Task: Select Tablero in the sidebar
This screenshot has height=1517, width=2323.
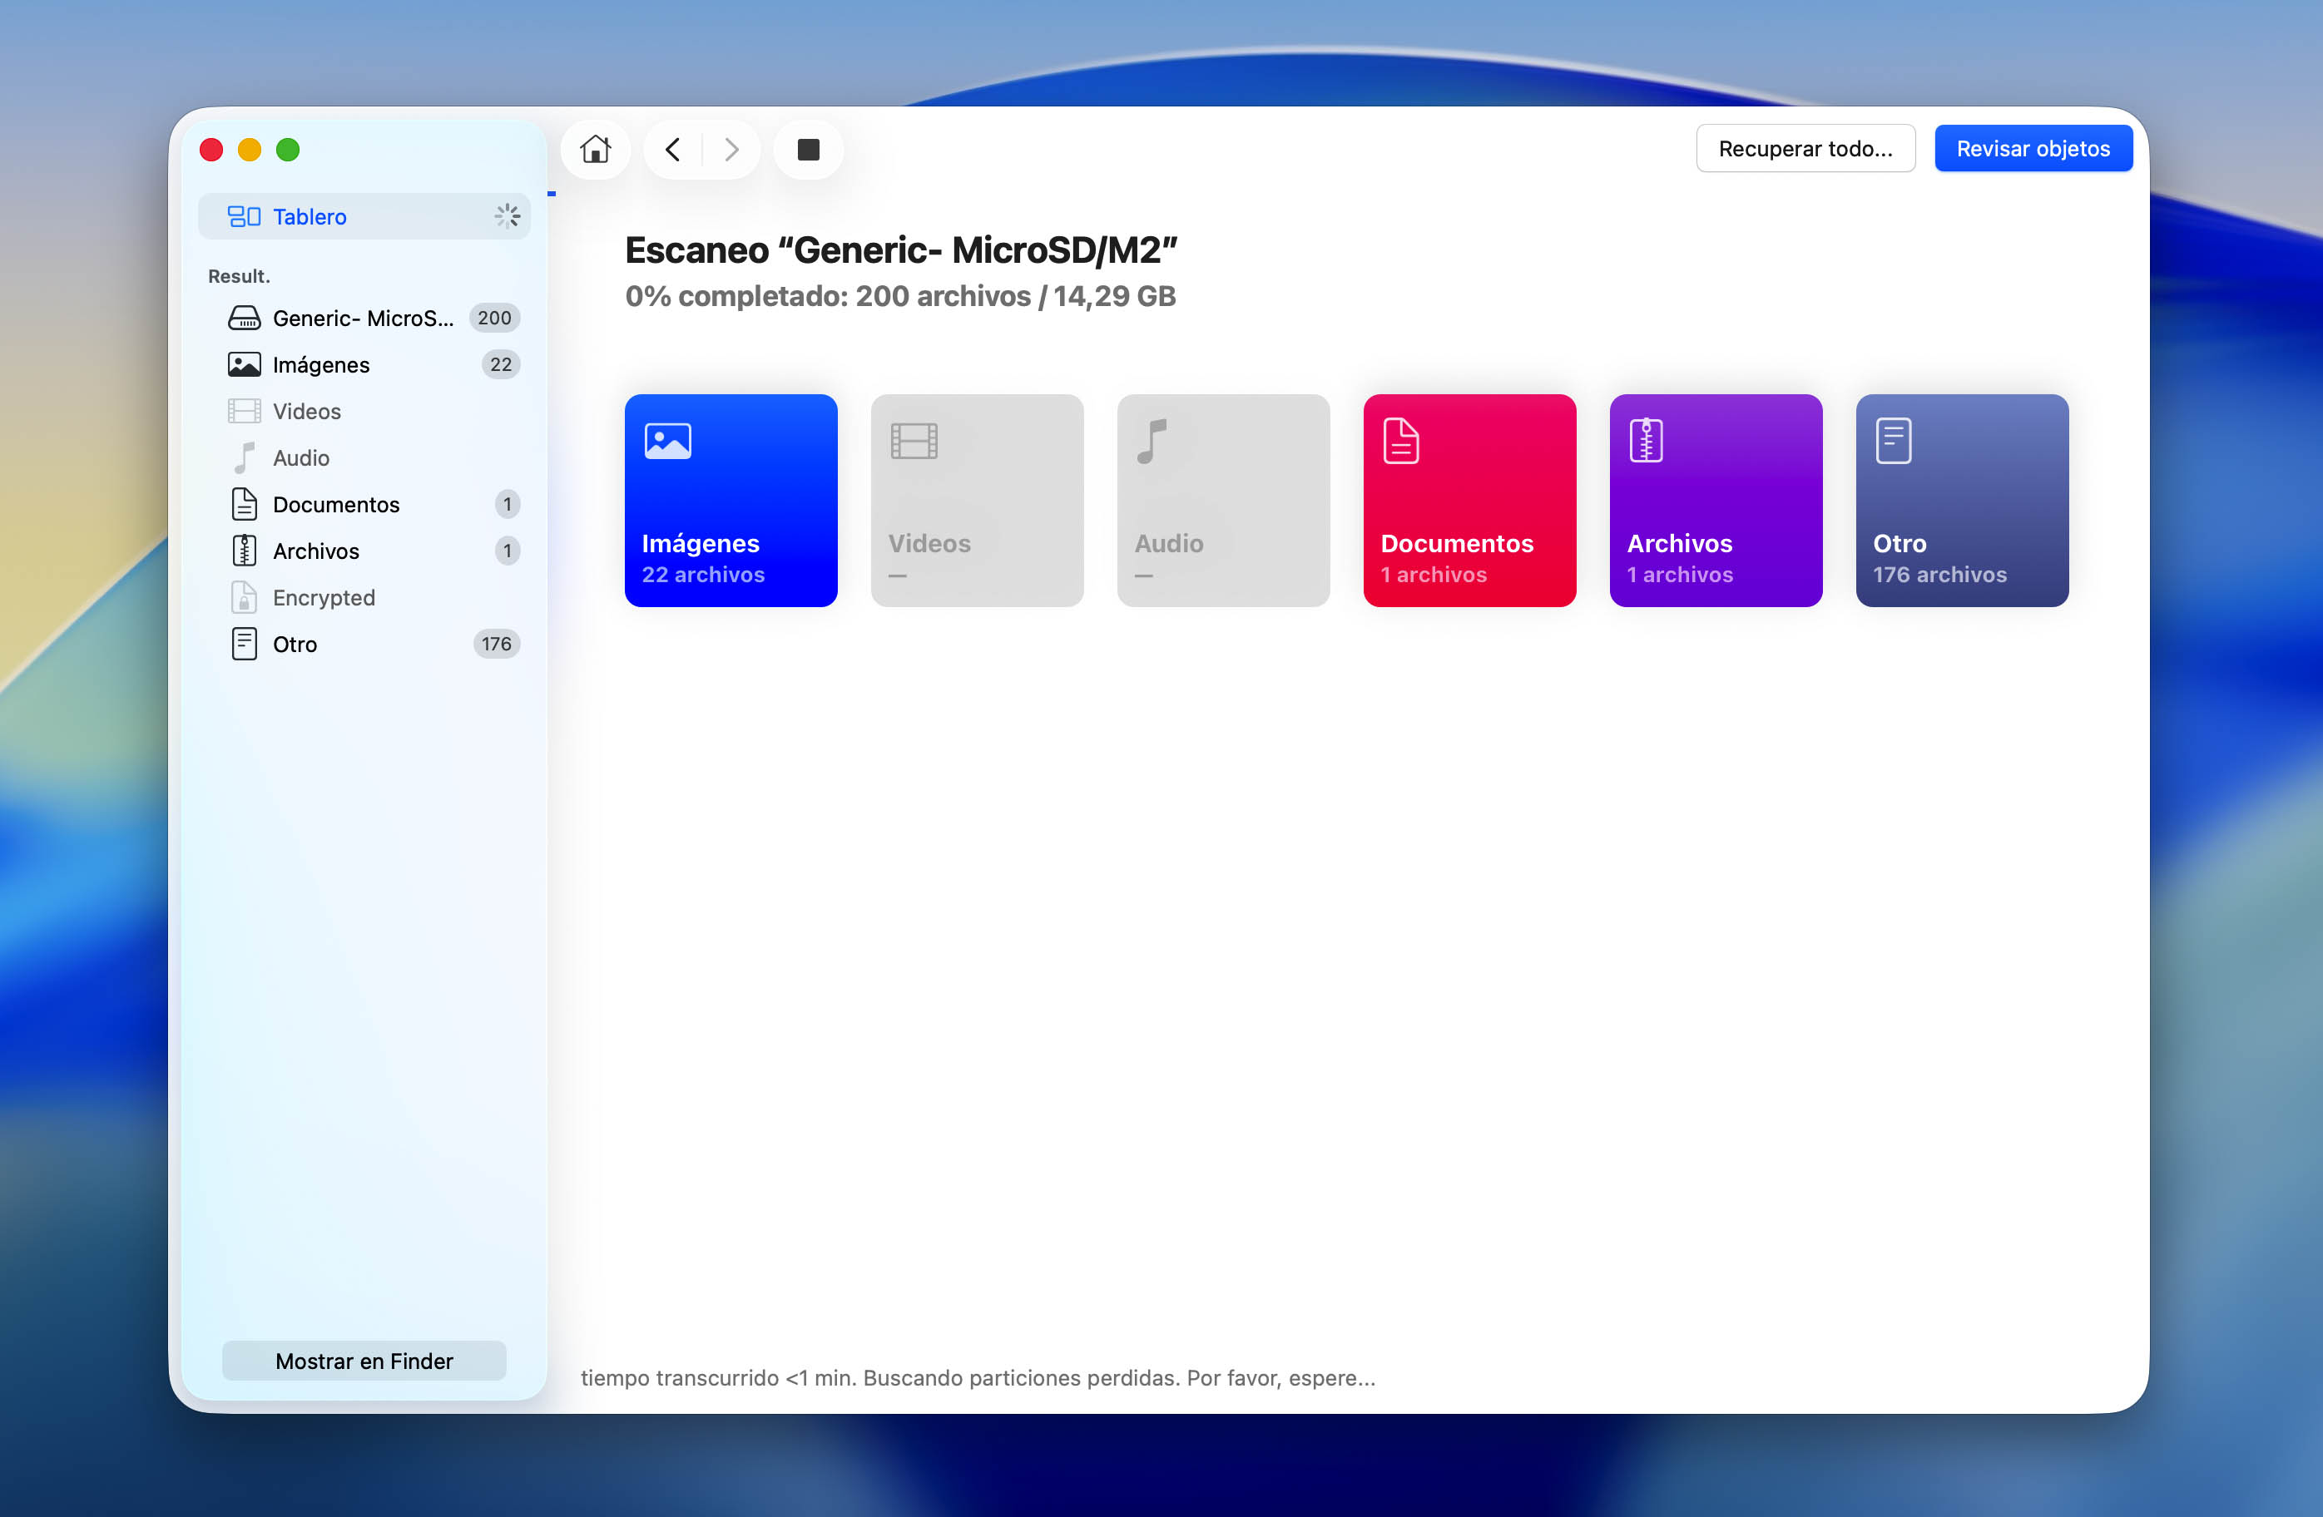Action: (364, 215)
